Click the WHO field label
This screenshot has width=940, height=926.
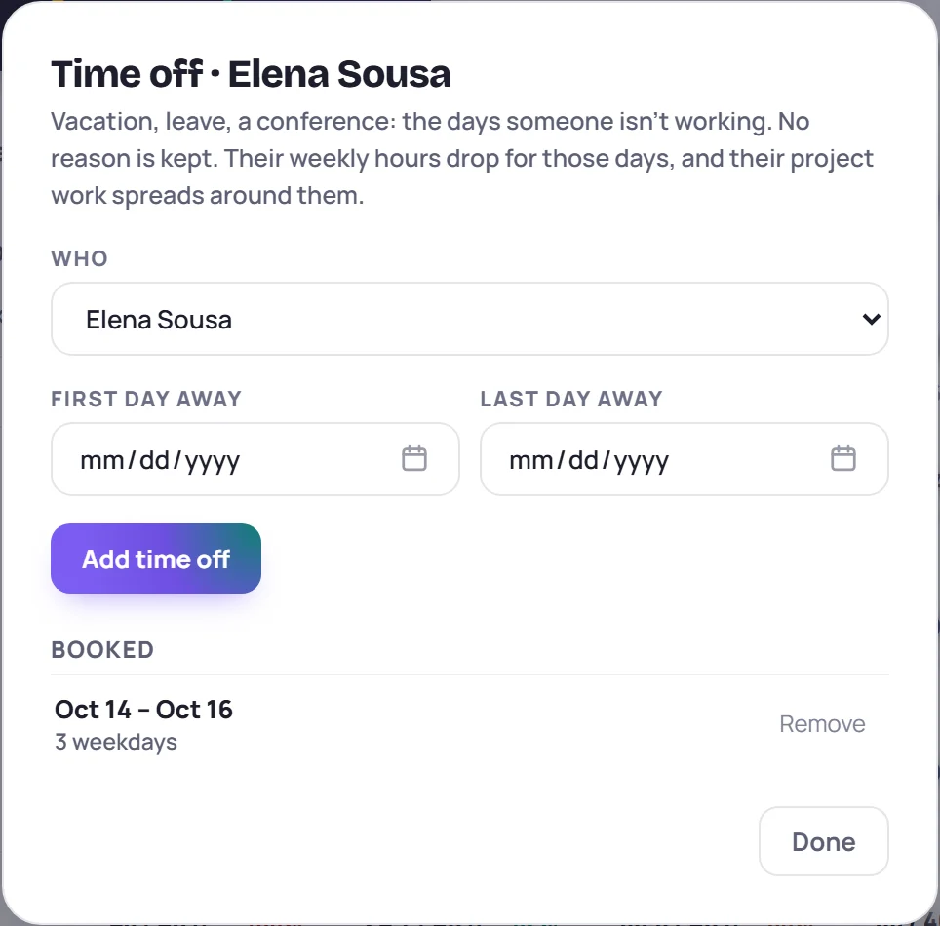[x=79, y=258]
